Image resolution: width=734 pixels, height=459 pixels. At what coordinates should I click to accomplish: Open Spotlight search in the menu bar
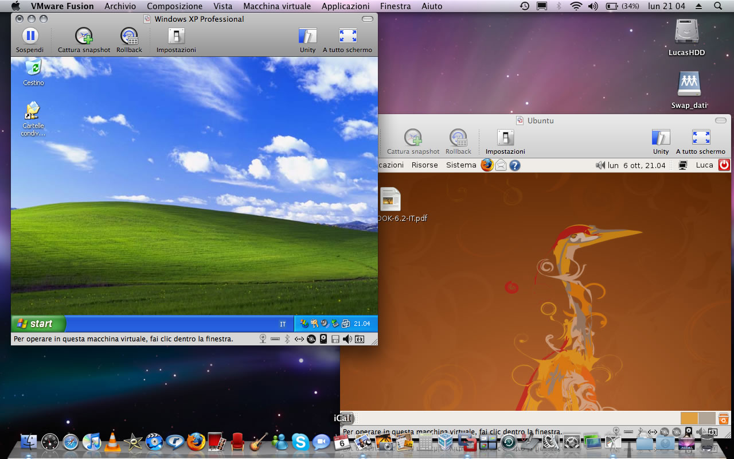pyautogui.click(x=718, y=6)
